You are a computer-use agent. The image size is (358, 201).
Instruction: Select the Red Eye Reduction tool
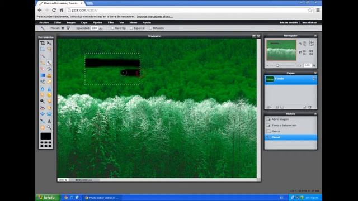pyautogui.click(x=43, y=108)
